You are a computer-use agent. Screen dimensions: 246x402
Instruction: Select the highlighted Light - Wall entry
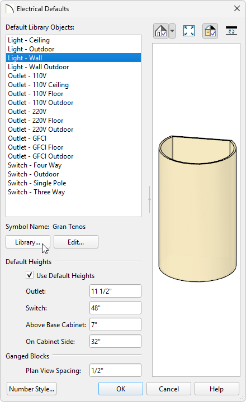pyautogui.click(x=73, y=58)
